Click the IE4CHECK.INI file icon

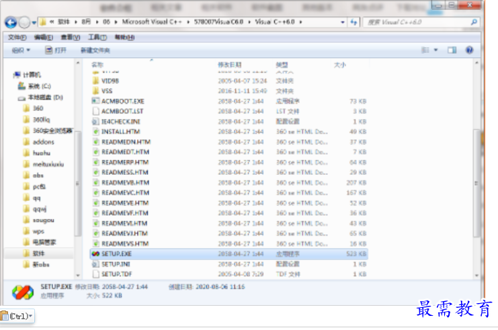95,122
